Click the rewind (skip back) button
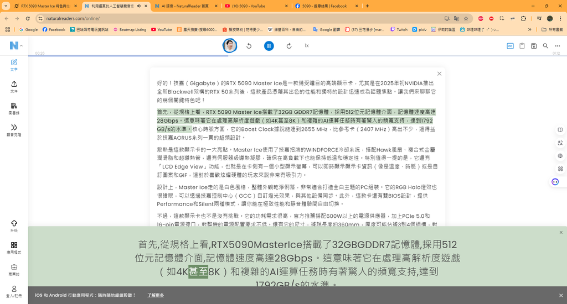The height and width of the screenshot is (304, 567). point(249,46)
